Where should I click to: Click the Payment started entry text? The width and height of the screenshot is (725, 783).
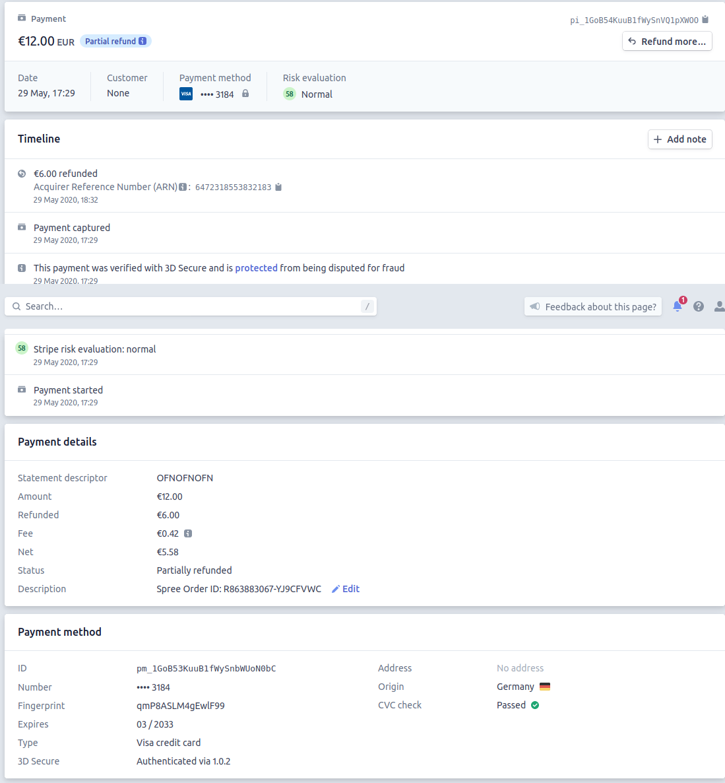[x=69, y=390]
